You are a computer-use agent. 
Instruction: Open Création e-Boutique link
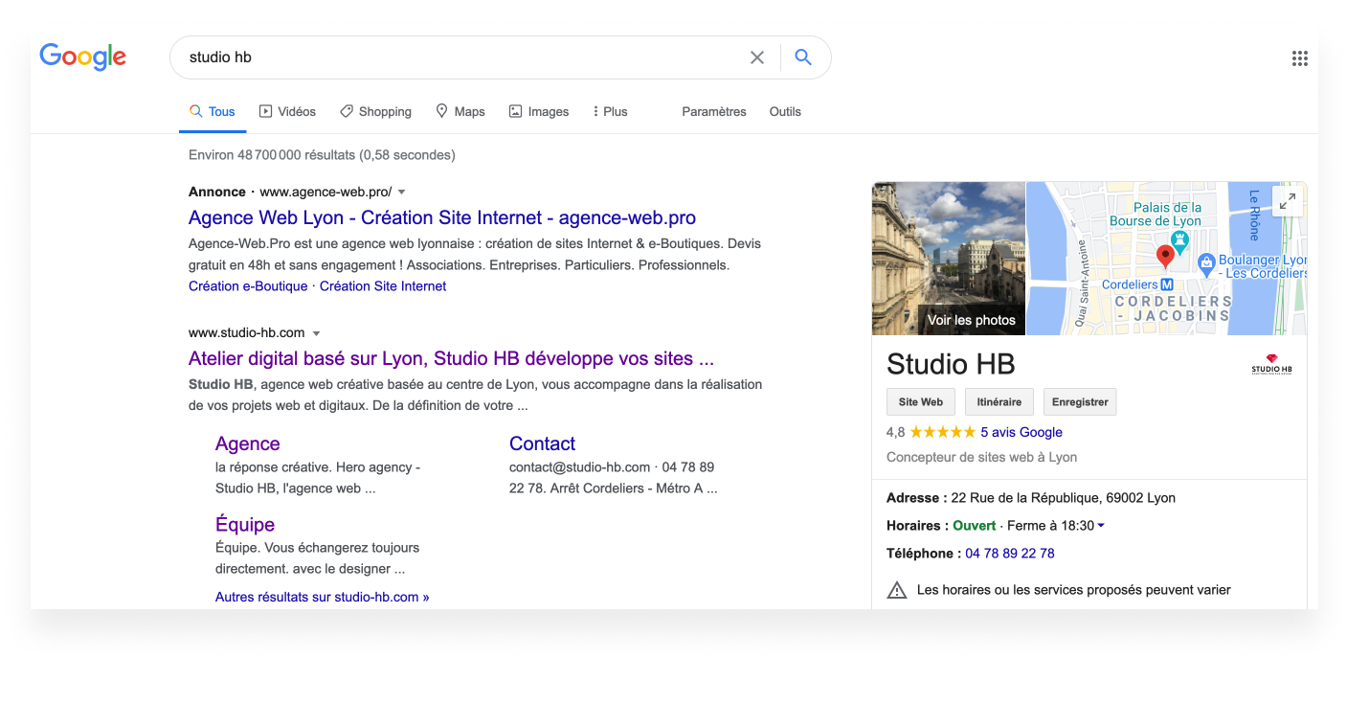tap(248, 286)
